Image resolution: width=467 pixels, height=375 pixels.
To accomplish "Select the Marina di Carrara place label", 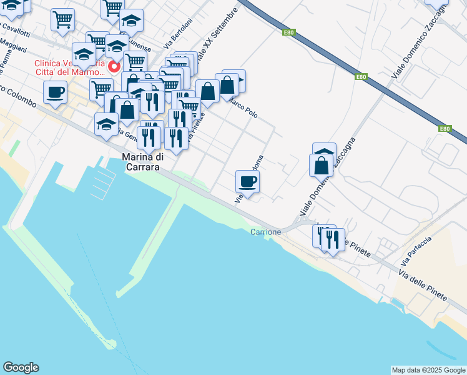I will pos(143,162).
